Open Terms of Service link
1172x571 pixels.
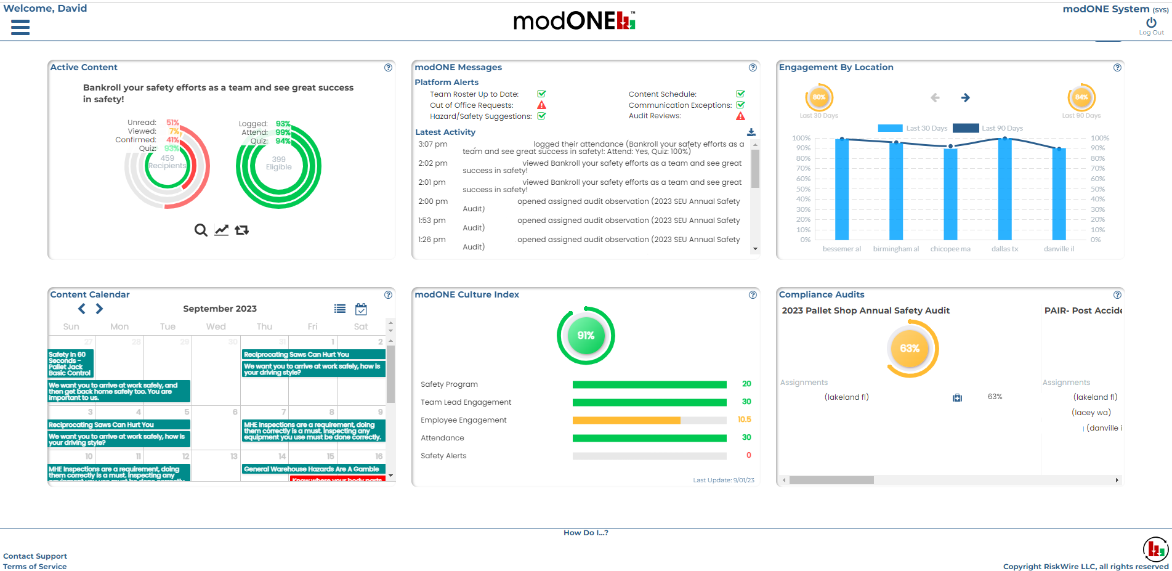coord(35,567)
